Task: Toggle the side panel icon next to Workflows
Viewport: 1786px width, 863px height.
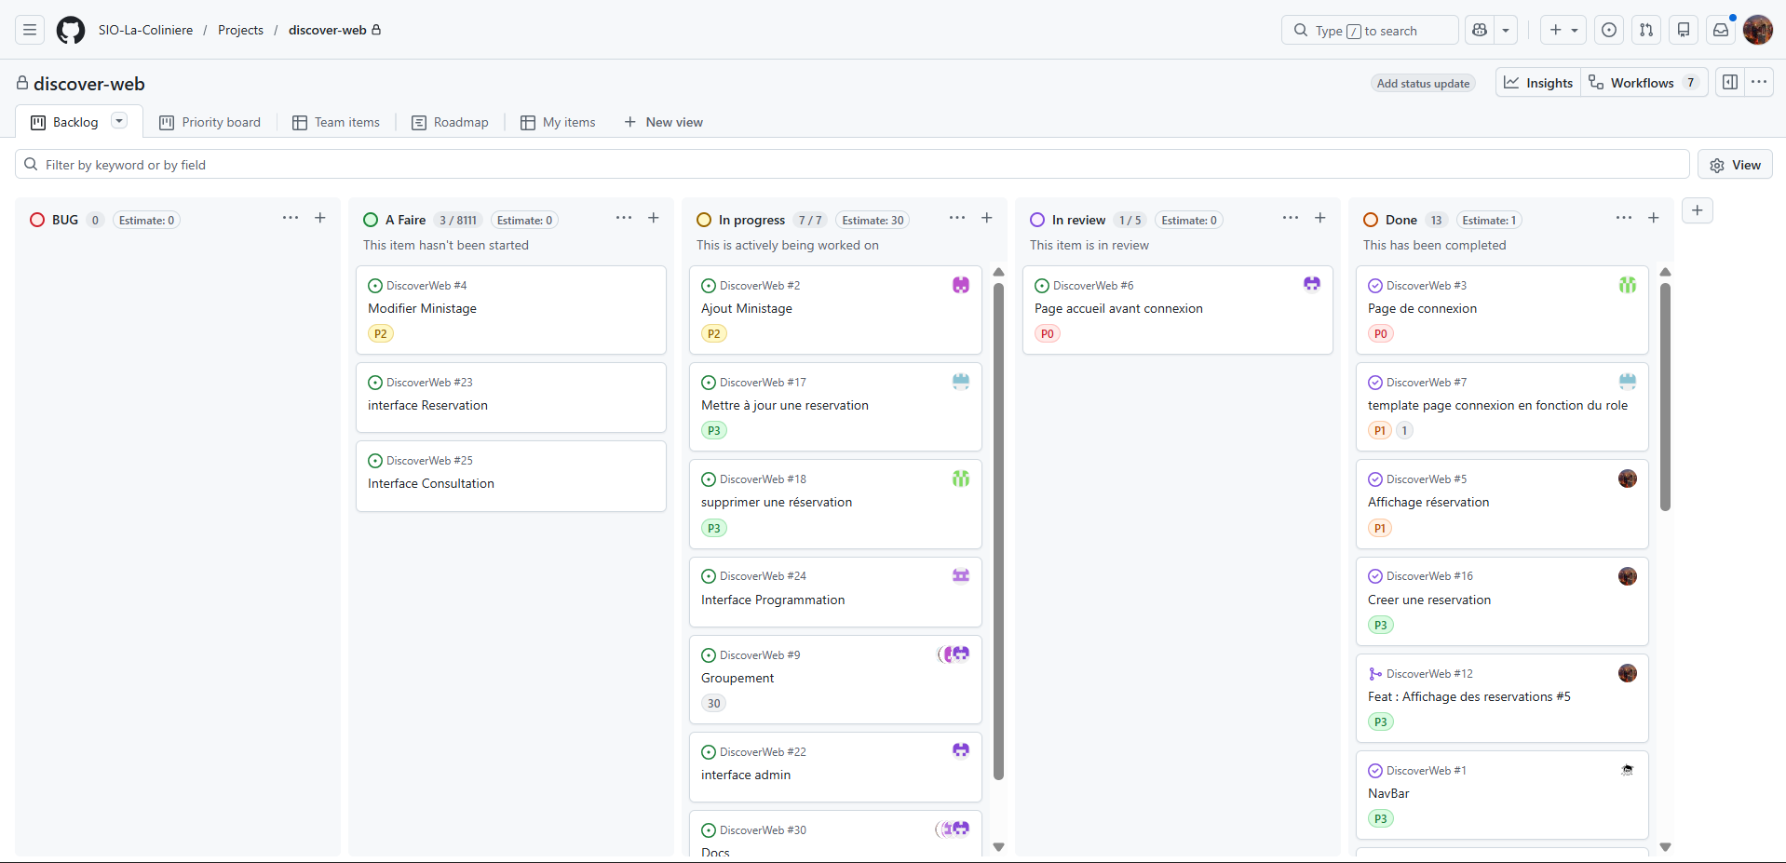Action: [1729, 82]
